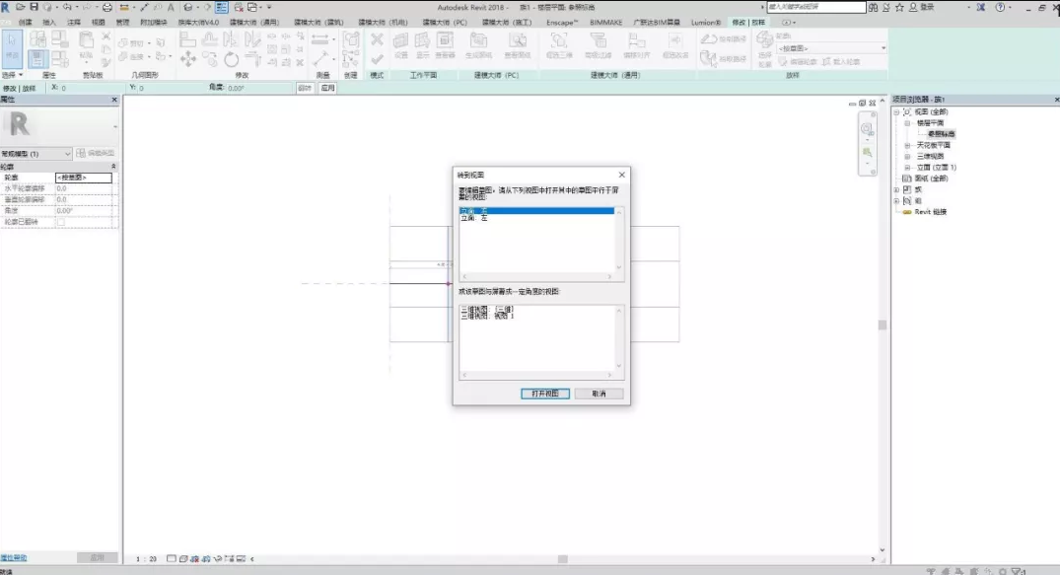
Task: Open the Enscape ribbon tab
Action: tap(562, 23)
